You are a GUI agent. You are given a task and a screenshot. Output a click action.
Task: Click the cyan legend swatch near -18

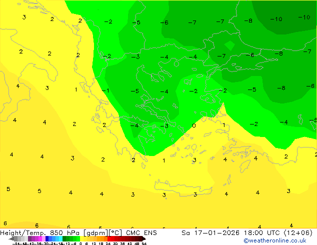61,238
